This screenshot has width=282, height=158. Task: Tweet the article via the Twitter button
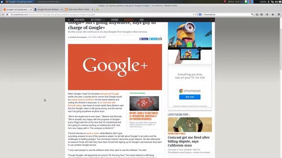(x=153, y=39)
